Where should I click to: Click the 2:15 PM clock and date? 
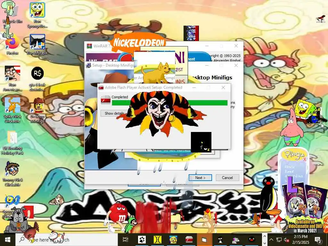[301, 240]
